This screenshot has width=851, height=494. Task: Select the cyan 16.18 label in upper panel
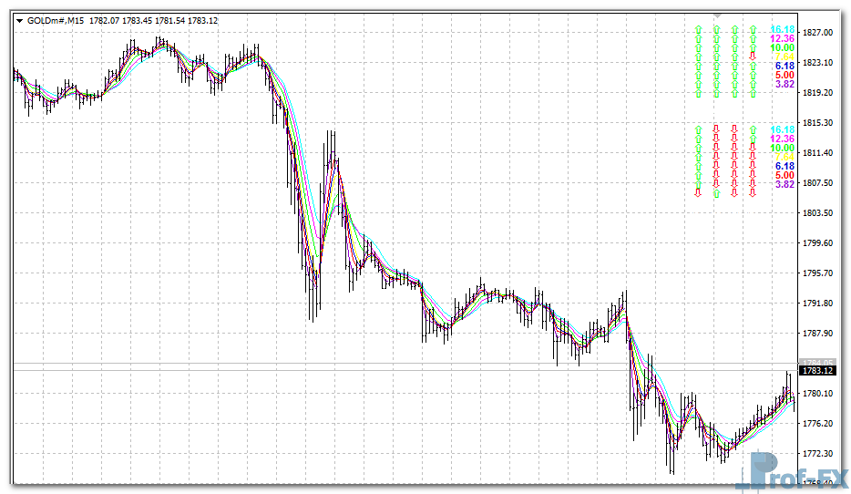point(783,29)
